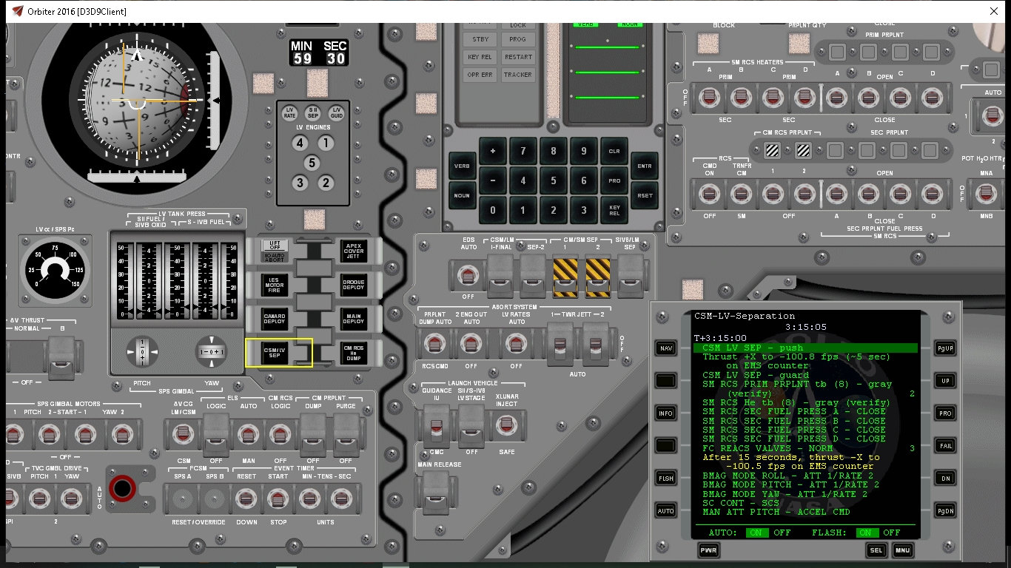Flip the 2 ENG OUT AUTO switch
Screen dimensions: 1011x568
coord(470,342)
